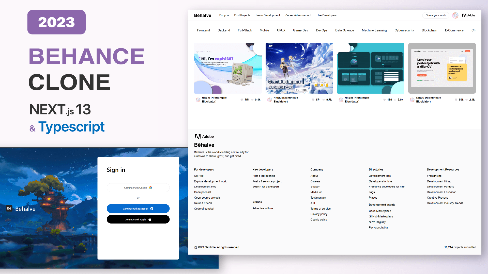Image resolution: width=488 pixels, height=274 pixels.
Task: Select the Machine Learning category filter
Action: click(374, 30)
